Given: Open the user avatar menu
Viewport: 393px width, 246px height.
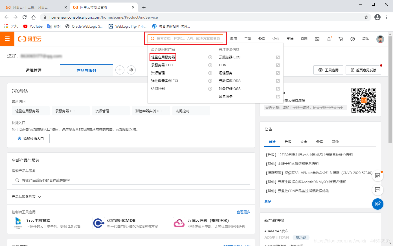Looking at the screenshot, I should tap(380, 39).
